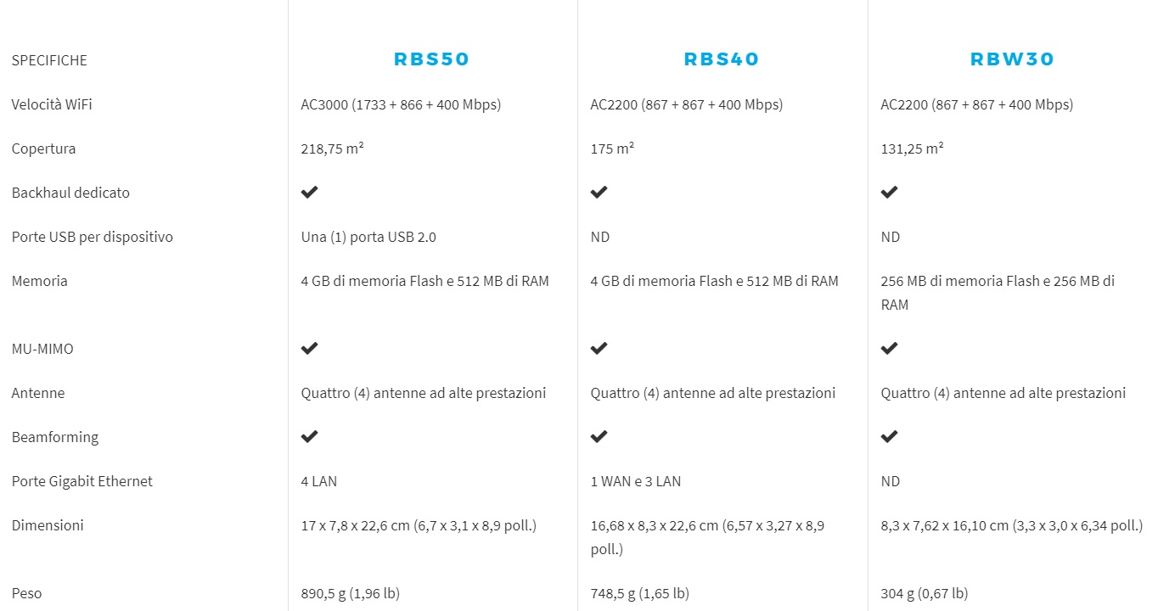Click the SPECIFICHE column header
This screenshot has width=1158, height=611.
pos(49,60)
